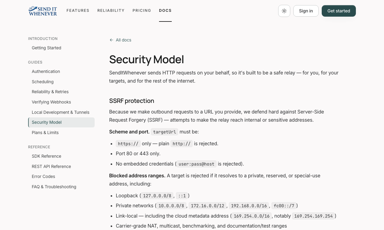The width and height of the screenshot is (384, 230).
Task: Click the back arrow beside All docs
Action: (x=112, y=40)
